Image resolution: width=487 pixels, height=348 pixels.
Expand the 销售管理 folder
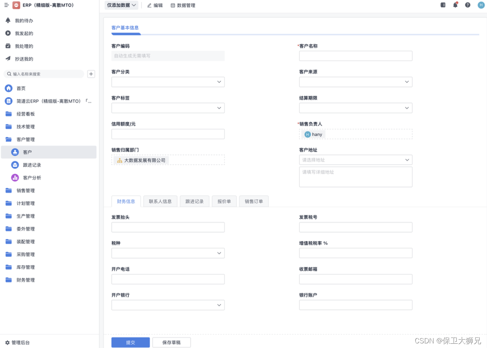[x=9, y=190]
